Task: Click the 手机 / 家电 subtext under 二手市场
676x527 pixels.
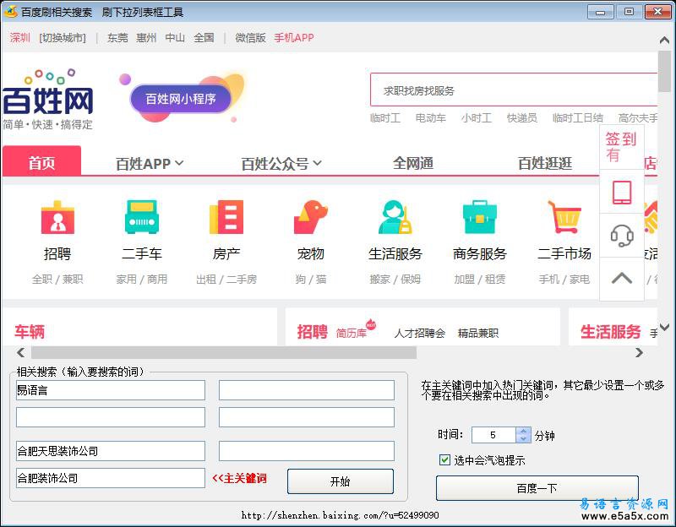Action: [x=564, y=280]
